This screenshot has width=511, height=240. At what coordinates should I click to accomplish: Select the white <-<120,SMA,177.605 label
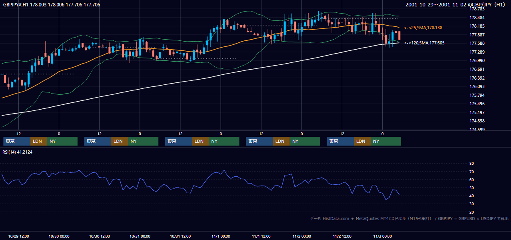[424, 43]
